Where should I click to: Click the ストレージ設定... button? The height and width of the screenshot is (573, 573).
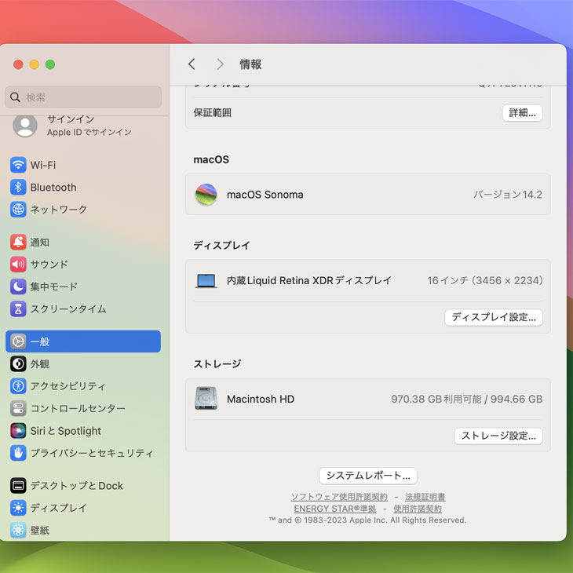pyautogui.click(x=498, y=436)
